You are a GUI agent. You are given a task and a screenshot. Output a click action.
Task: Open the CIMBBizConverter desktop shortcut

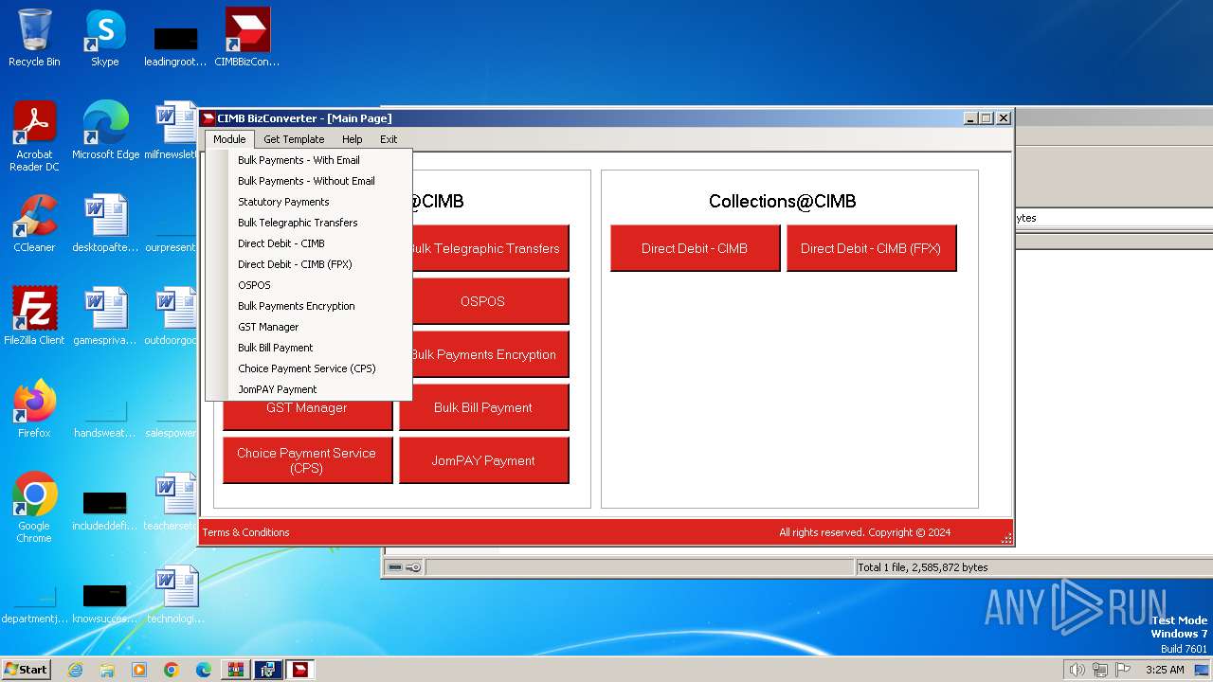247,38
